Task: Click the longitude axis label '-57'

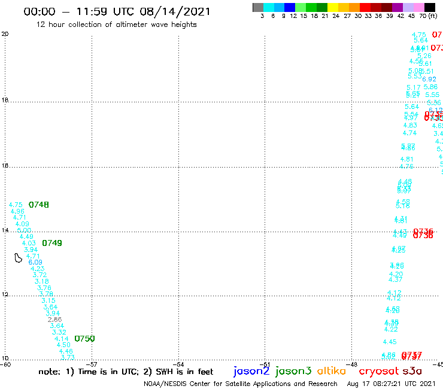Action: tap(92, 364)
